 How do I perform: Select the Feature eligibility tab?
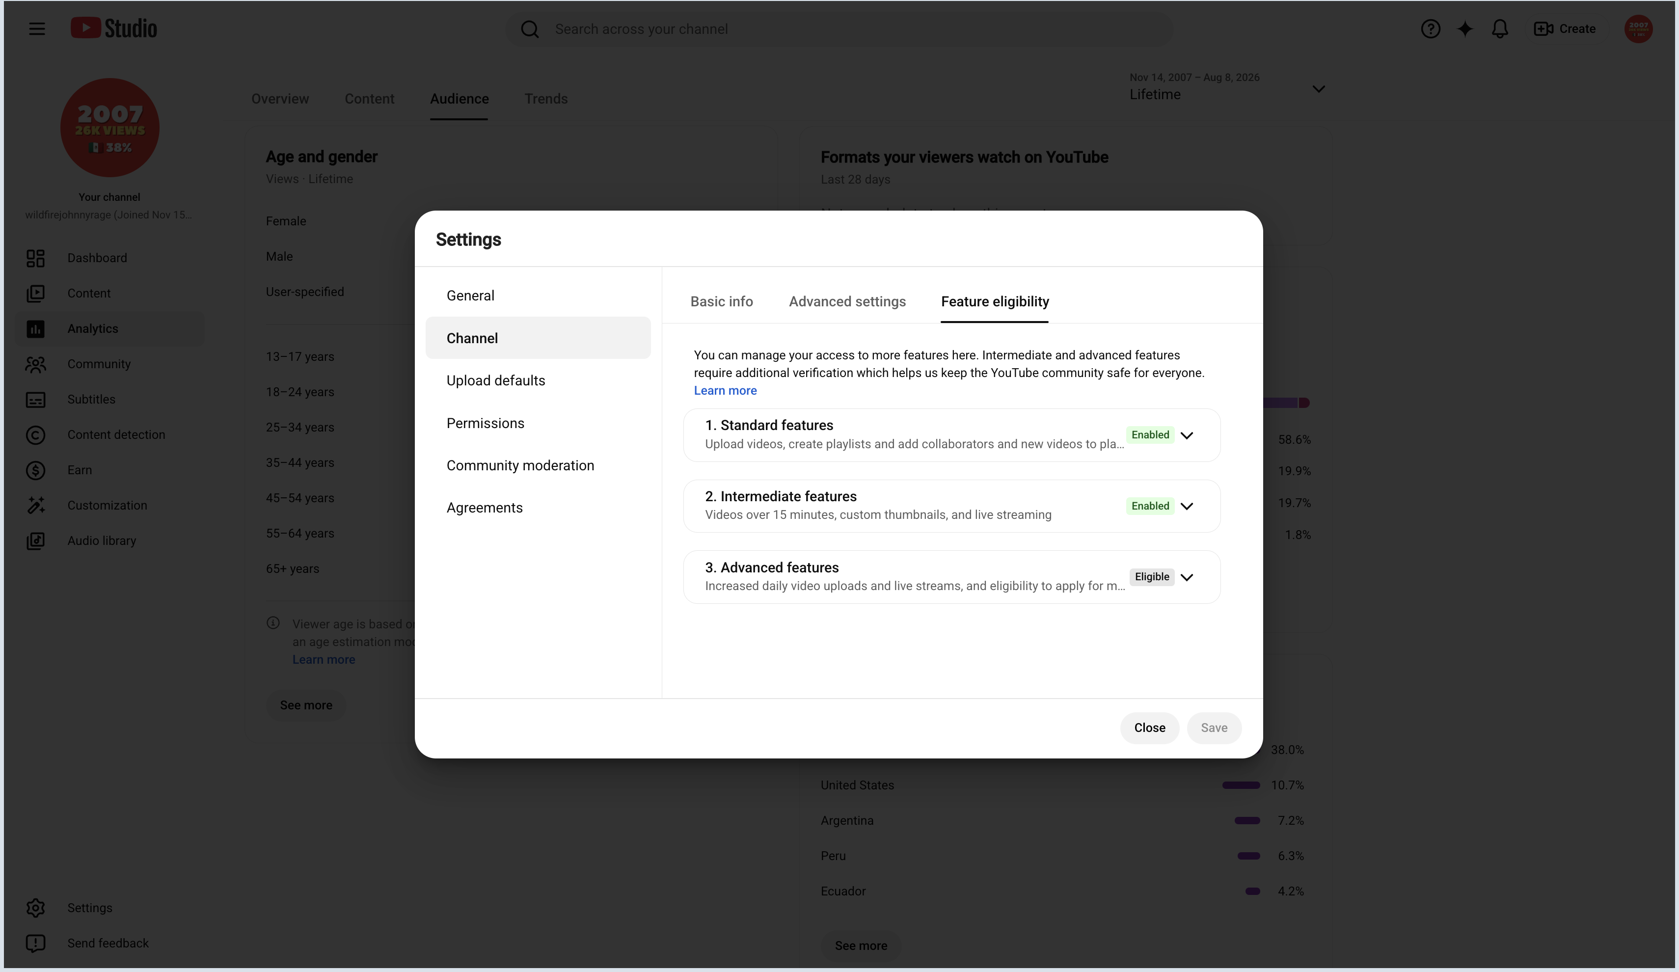pyautogui.click(x=995, y=301)
